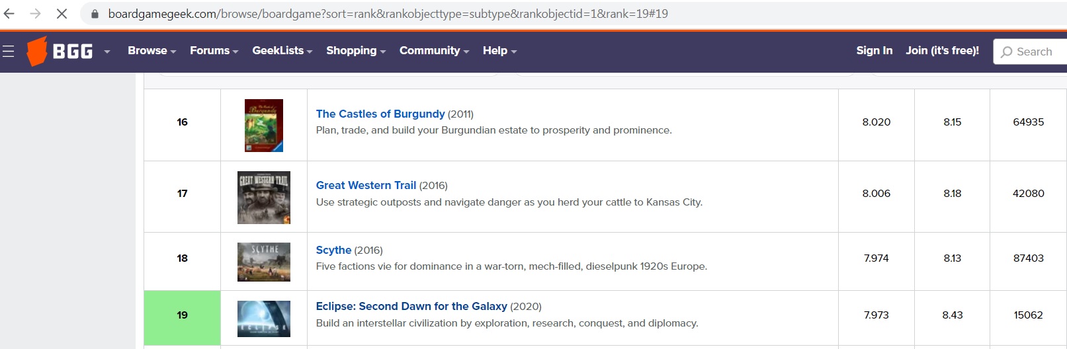
Task: Open The Castles of Burgundy link
Action: (x=380, y=114)
